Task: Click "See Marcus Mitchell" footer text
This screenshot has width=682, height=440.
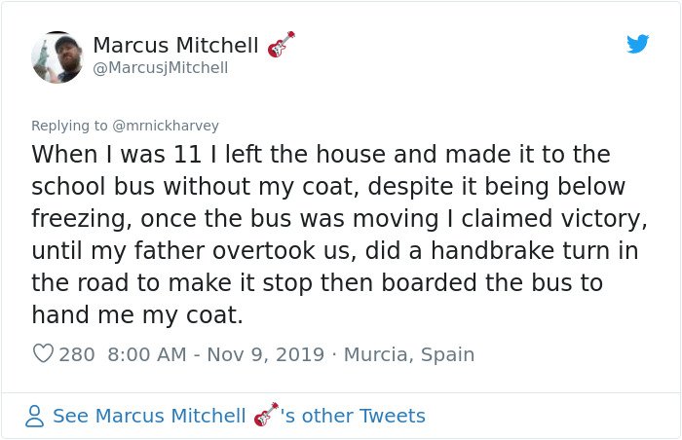Action: coord(149,416)
